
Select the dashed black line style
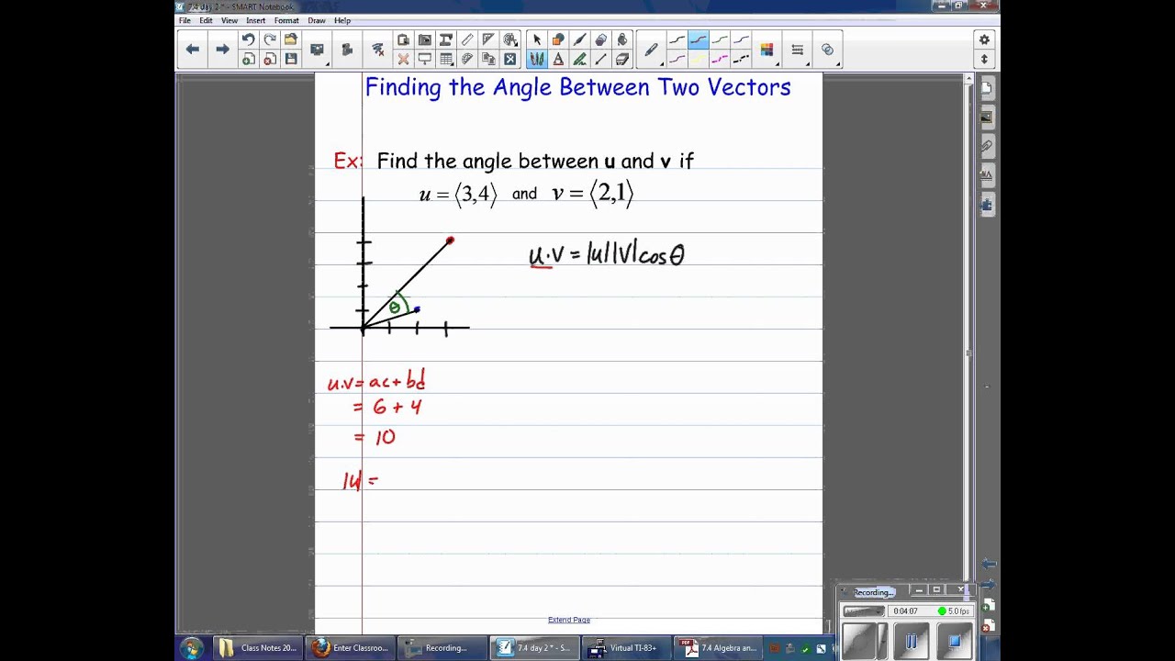pyautogui.click(x=742, y=60)
